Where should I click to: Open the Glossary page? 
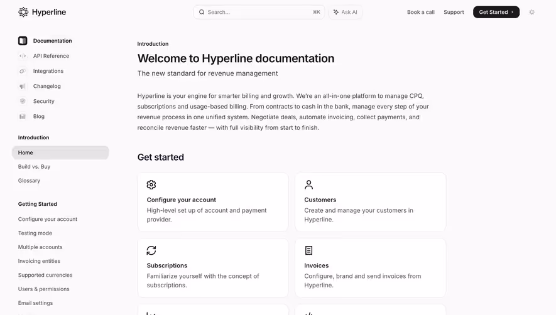[x=29, y=181]
